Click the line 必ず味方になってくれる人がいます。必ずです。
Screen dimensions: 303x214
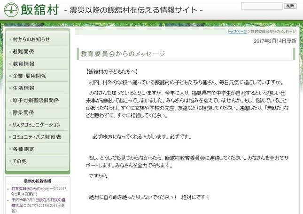click(142, 137)
